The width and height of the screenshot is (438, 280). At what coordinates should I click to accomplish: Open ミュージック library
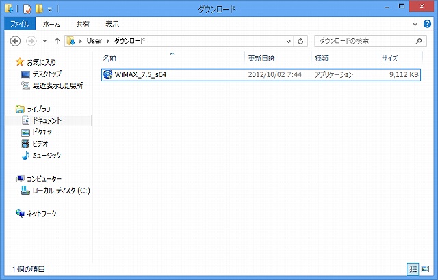47,156
